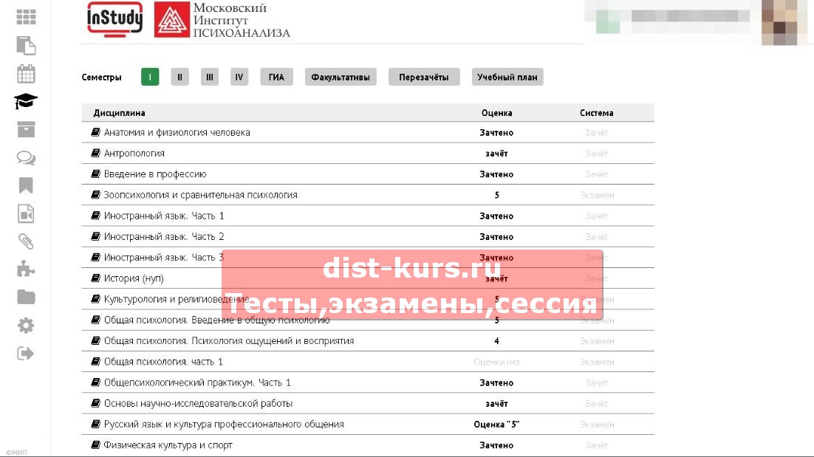Click the calendar icon in sidebar

point(26,74)
